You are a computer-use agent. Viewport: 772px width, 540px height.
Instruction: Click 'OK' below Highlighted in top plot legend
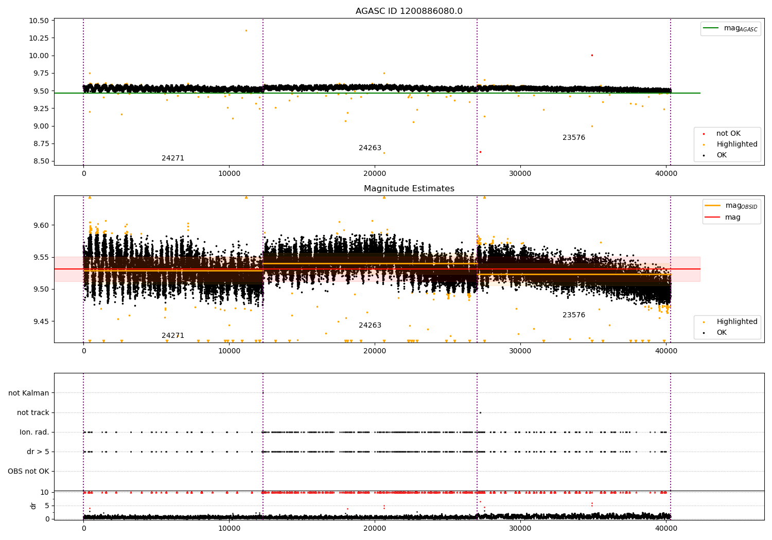(721, 155)
